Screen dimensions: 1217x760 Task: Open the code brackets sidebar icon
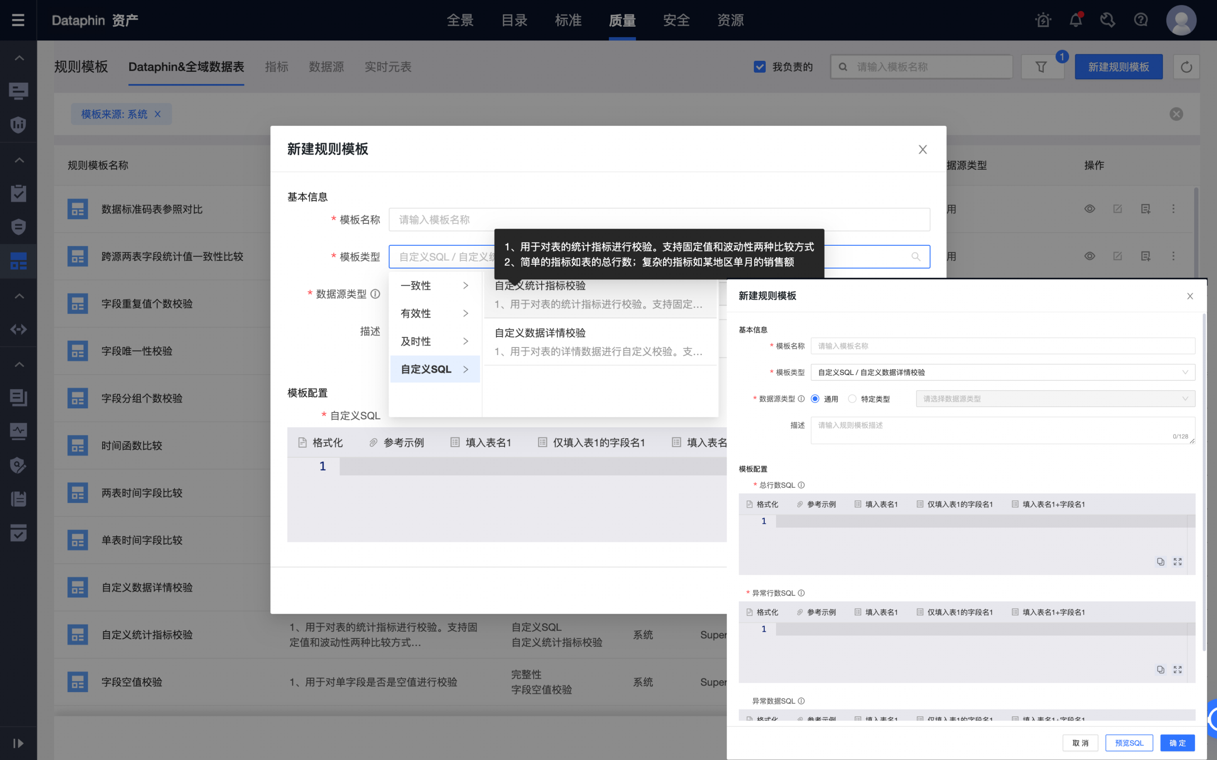(18, 330)
